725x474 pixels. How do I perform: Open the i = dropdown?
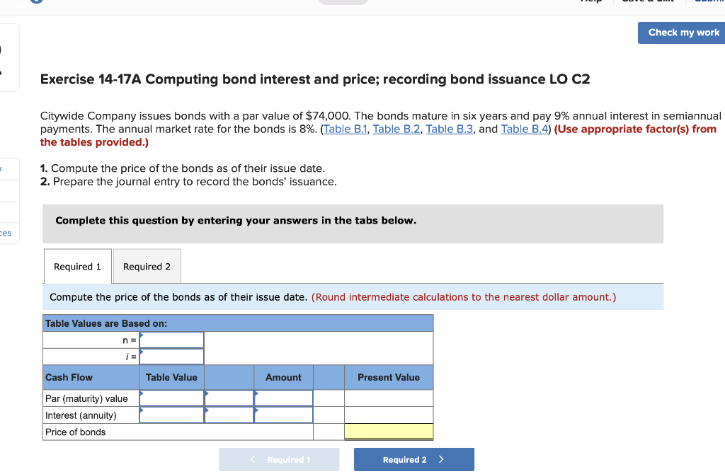click(171, 357)
